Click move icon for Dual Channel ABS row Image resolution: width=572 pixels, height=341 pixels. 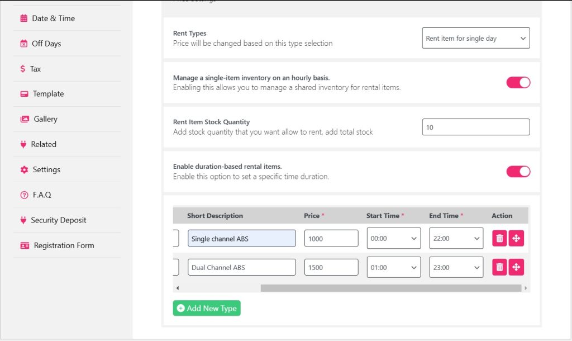[x=516, y=267]
